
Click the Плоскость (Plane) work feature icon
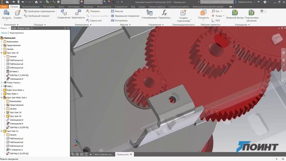pos(203,13)
